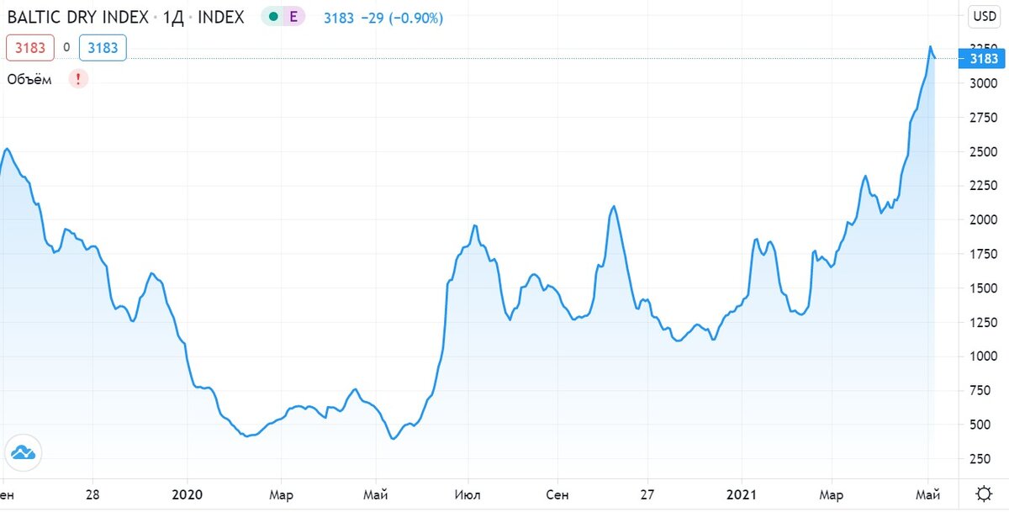
Task: Click the red warning icon beside Объём
Action: click(x=77, y=78)
